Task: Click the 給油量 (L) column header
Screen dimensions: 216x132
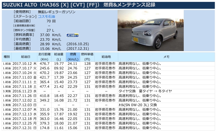Action: (x=59, y=57)
